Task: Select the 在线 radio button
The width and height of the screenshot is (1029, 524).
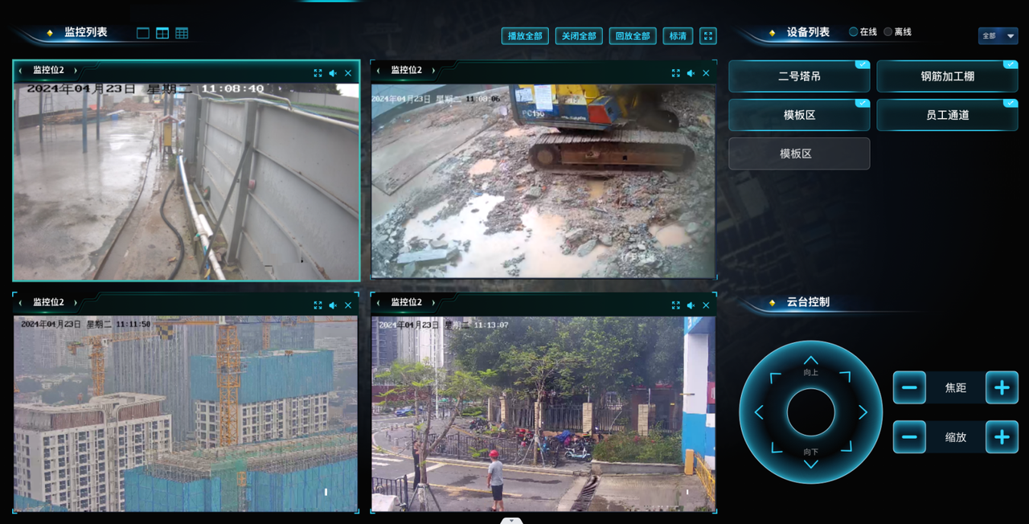Action: [x=854, y=32]
